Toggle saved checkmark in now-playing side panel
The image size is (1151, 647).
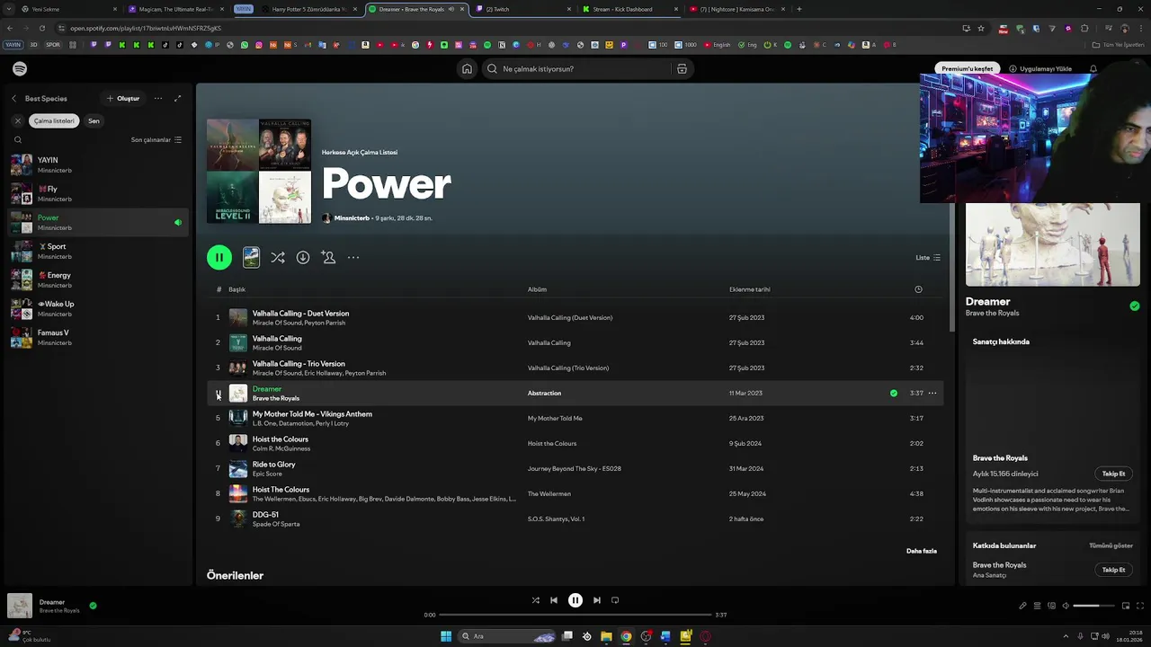pos(1135,306)
